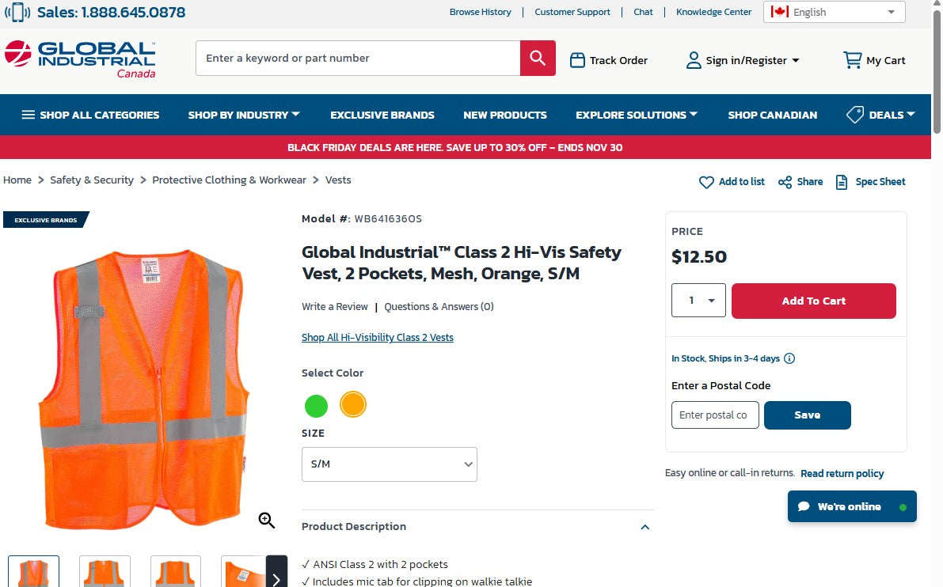Click the info icon next to shipping time
Viewport: 943px width, 587px height.
pyautogui.click(x=789, y=358)
